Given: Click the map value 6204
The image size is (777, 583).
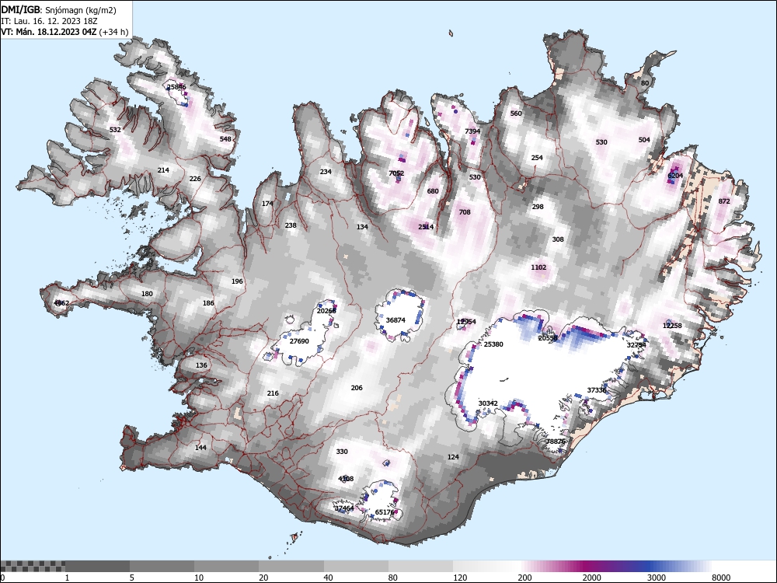Looking at the screenshot, I should pyautogui.click(x=675, y=176).
